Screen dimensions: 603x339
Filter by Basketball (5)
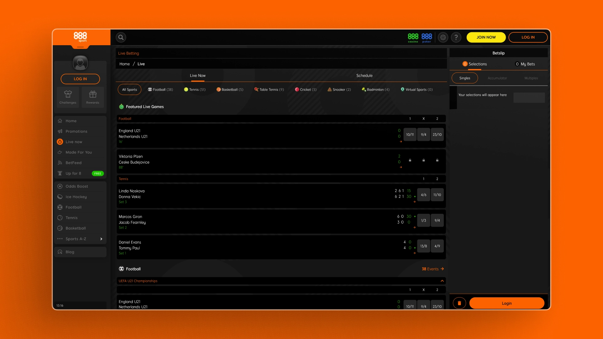click(230, 89)
